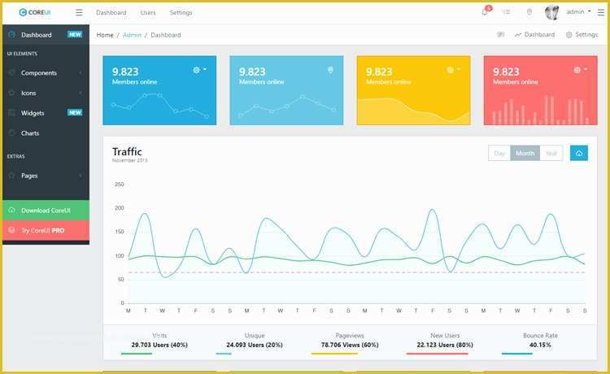
Task: Click the speech bubble icon in breadcrumb bar
Action: (x=501, y=35)
